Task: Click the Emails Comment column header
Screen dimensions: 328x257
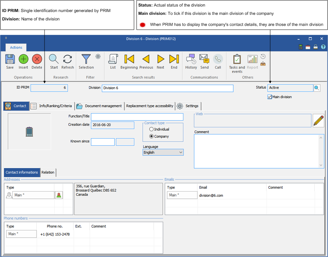Action: [x=275, y=187]
